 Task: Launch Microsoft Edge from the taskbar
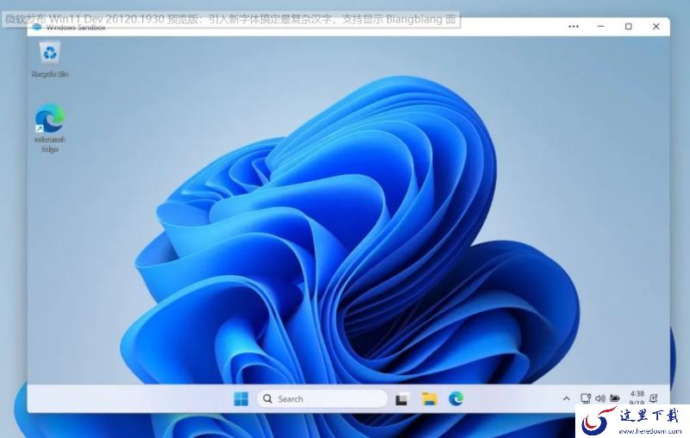click(x=456, y=399)
